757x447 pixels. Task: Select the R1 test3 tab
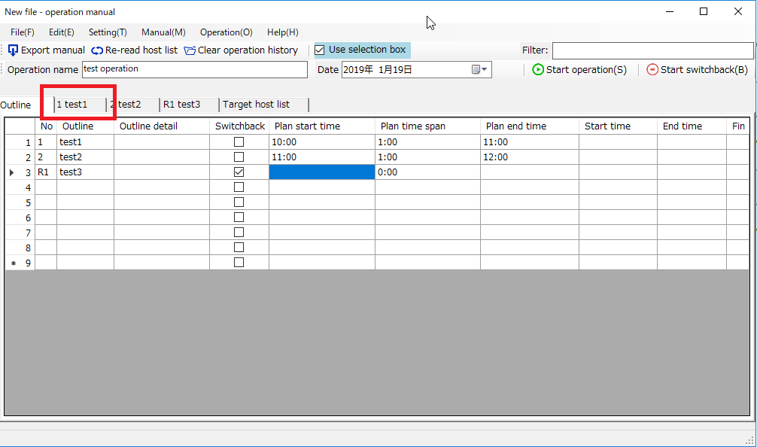pos(181,105)
